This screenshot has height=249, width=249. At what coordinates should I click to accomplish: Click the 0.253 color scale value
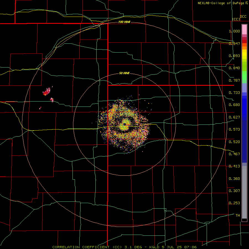(x=234, y=203)
